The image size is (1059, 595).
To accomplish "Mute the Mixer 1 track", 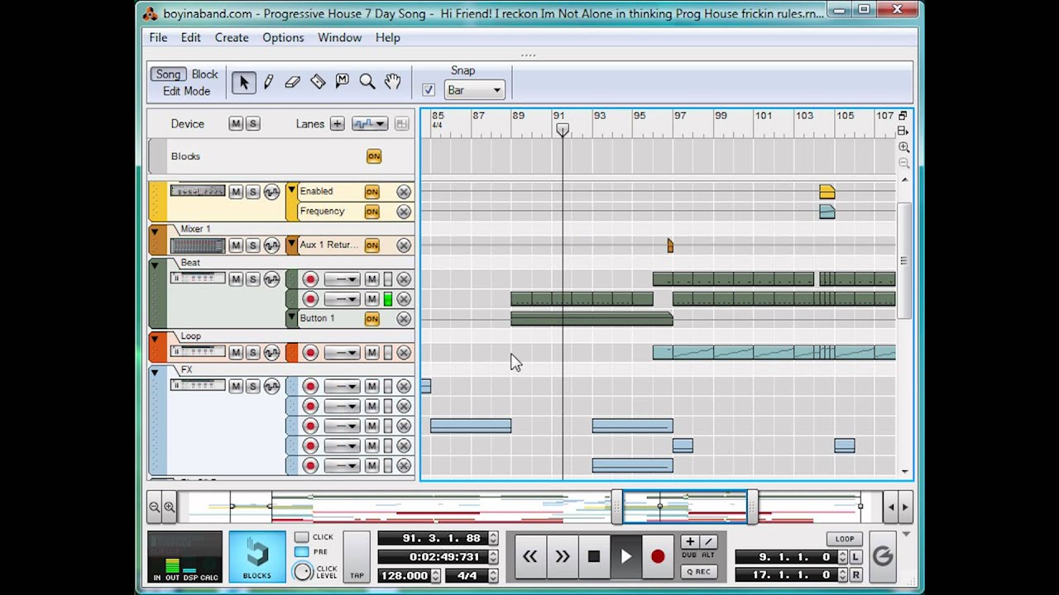I will click(x=236, y=245).
